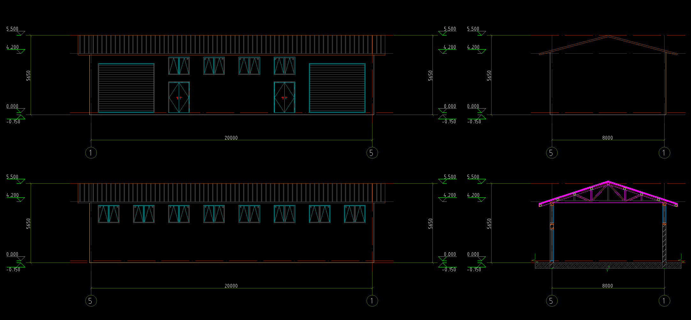Select the corrugated roof of the front elevation
The width and height of the screenshot is (691, 320).
pyautogui.click(x=231, y=45)
